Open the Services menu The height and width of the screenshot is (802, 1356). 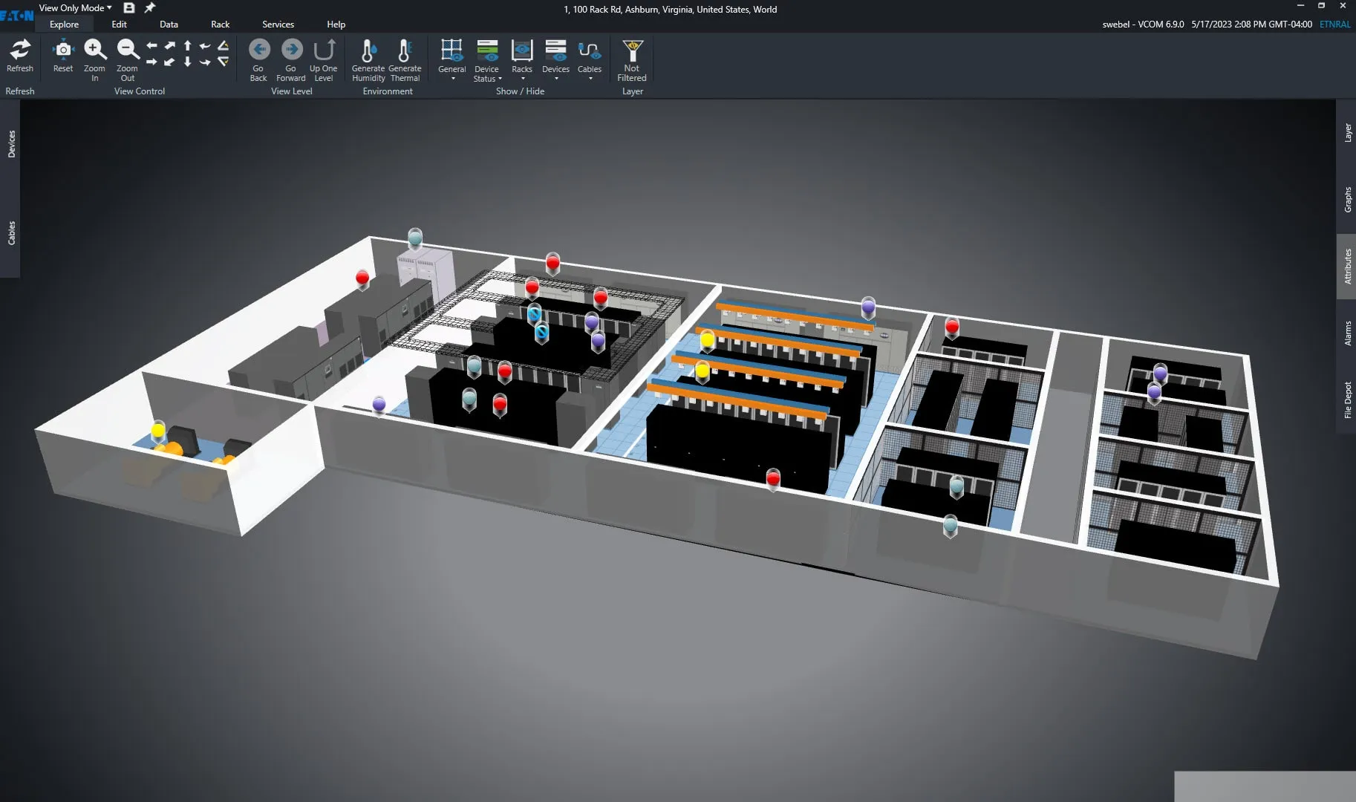[278, 24]
